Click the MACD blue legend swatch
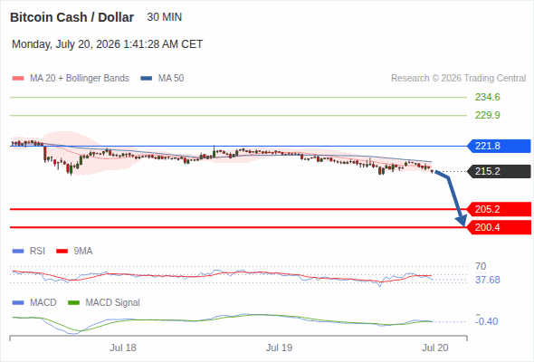The width and height of the screenshot is (534, 362). pos(18,303)
